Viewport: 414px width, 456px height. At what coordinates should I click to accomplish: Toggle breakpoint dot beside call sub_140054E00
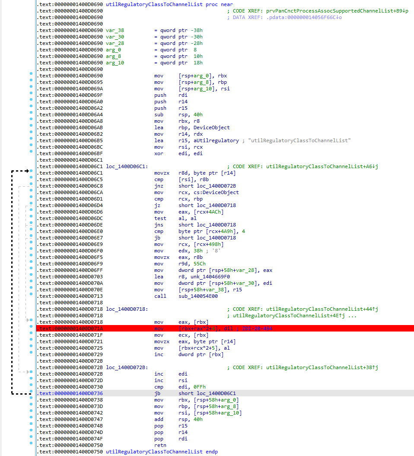pos(31,296)
